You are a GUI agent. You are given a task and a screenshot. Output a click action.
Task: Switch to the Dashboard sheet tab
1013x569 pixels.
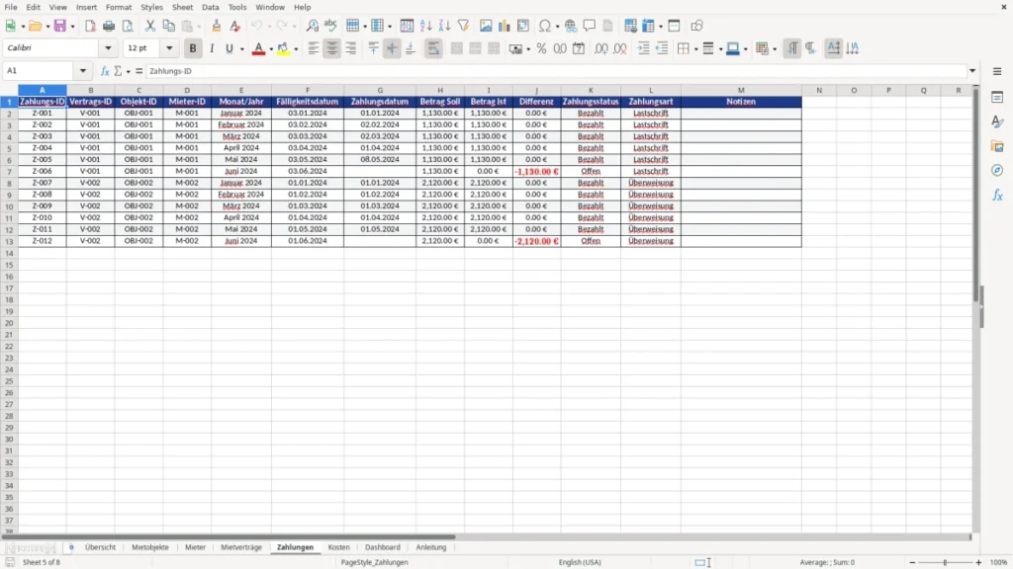click(x=383, y=547)
